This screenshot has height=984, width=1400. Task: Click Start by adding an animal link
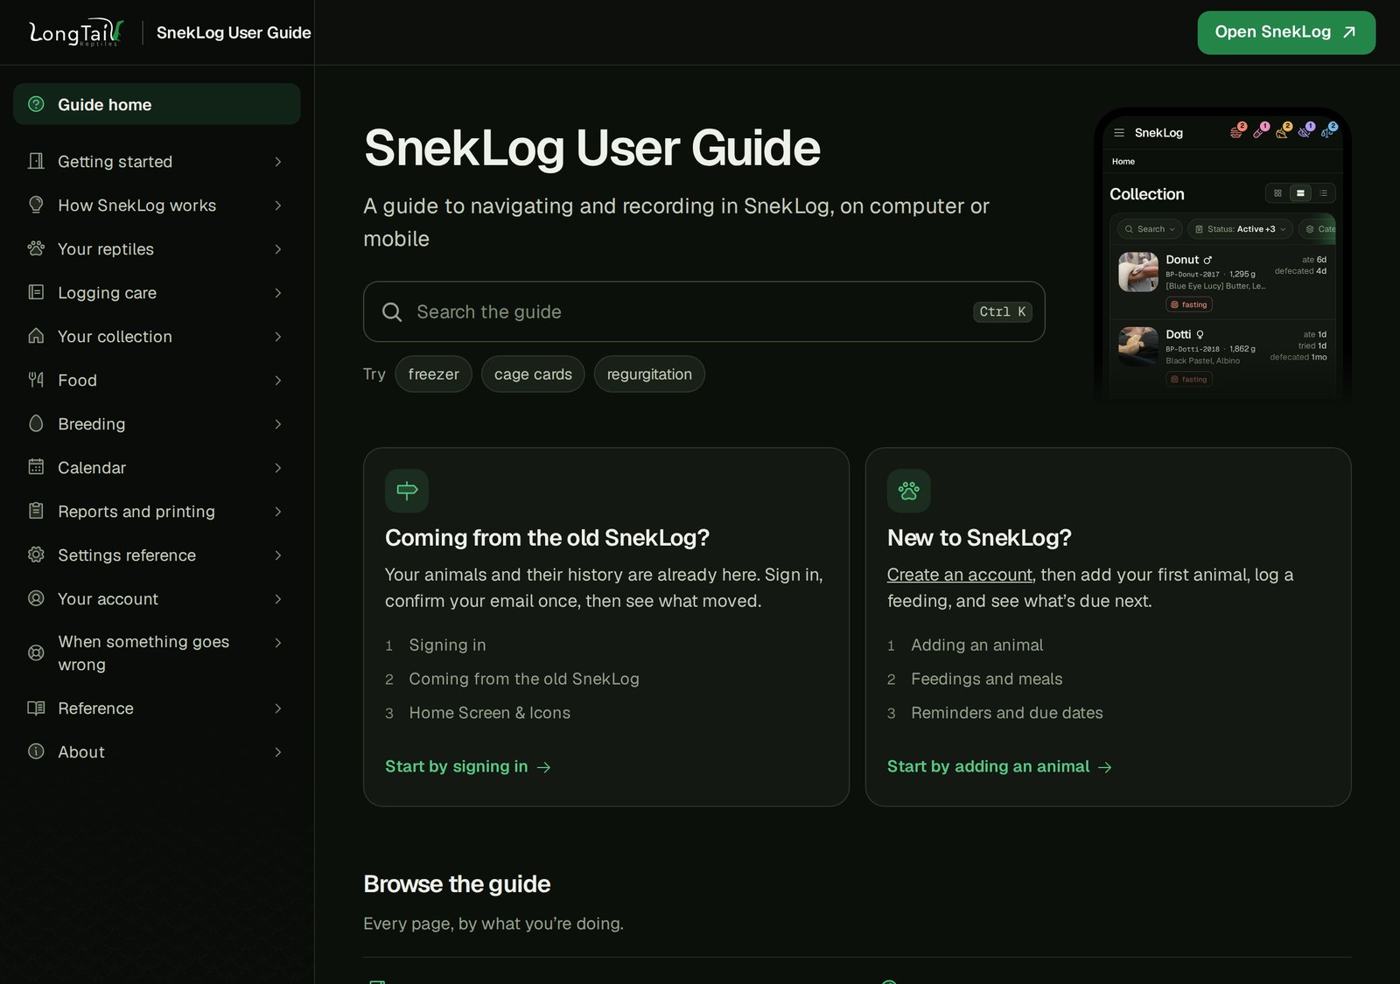coord(999,766)
